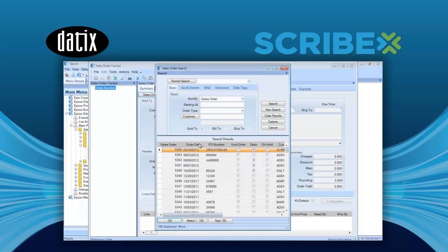
Task: Click the organization chart icon in the Epicor toolbar
Action: 73,75
